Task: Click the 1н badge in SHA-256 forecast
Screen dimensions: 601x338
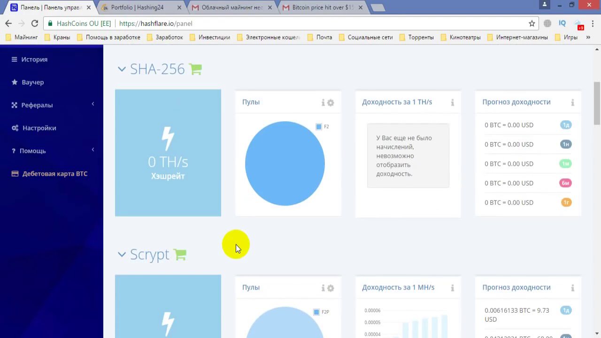Action: pyautogui.click(x=566, y=144)
